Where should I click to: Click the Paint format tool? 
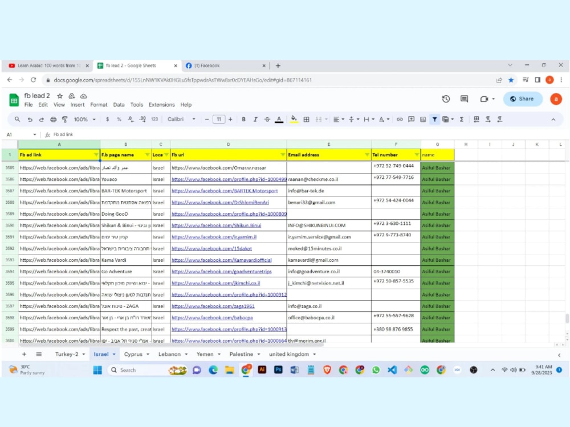[x=64, y=119]
